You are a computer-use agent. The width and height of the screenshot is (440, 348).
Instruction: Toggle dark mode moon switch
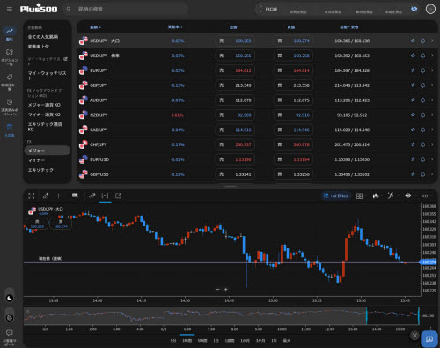[10, 299]
